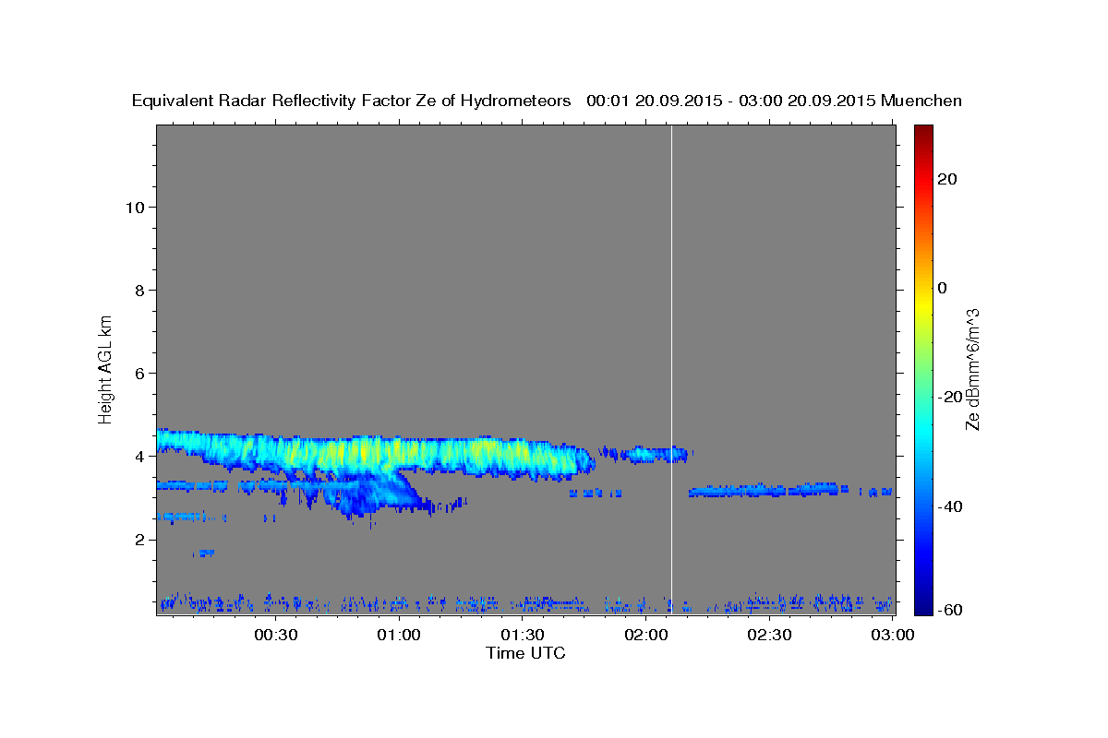Screen dimensions: 1108x738
Task: Click the '6' height tick label
Action: coord(138,373)
